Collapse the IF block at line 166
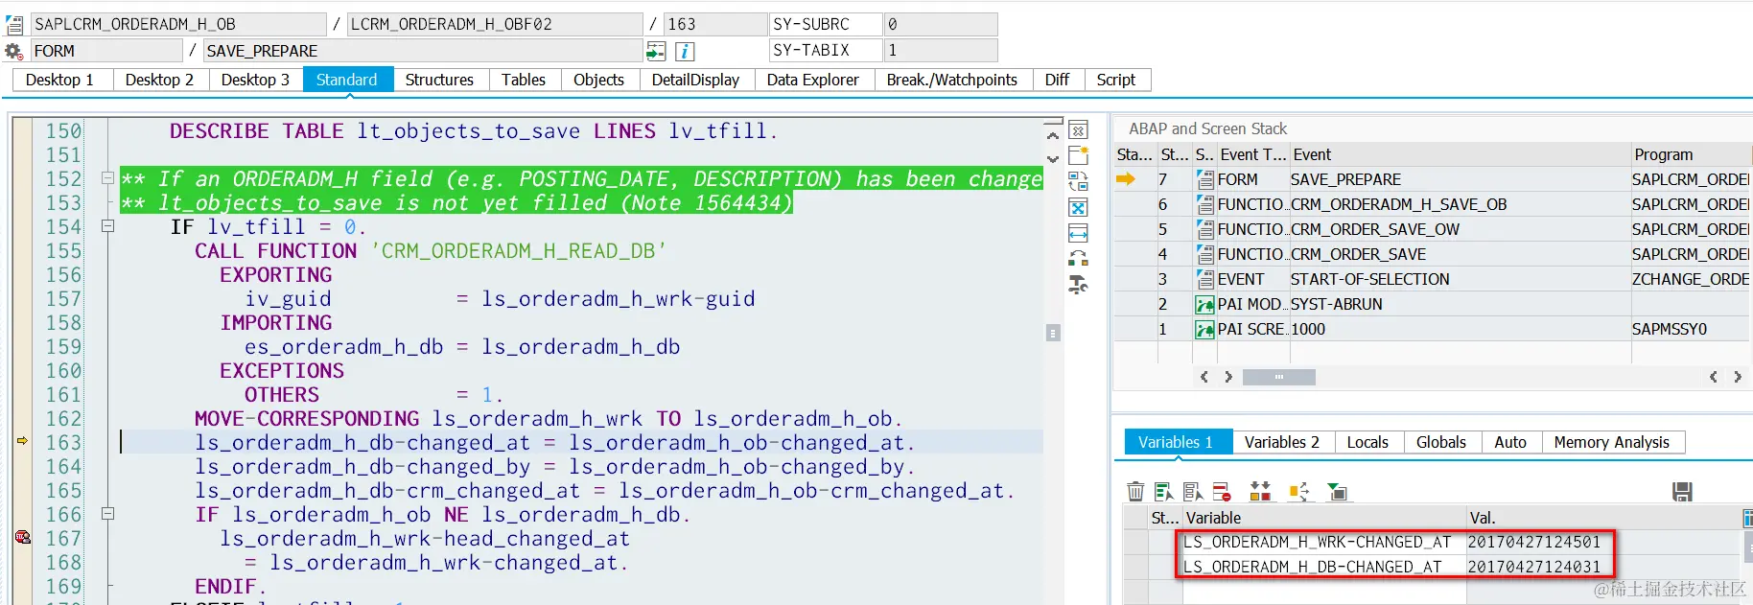1753x605 pixels. click(x=107, y=514)
